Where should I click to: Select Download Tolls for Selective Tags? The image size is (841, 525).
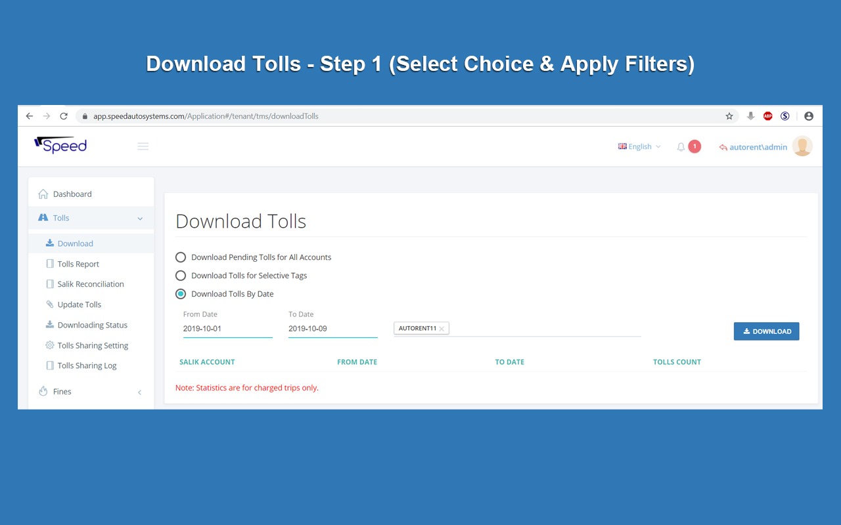(x=181, y=275)
